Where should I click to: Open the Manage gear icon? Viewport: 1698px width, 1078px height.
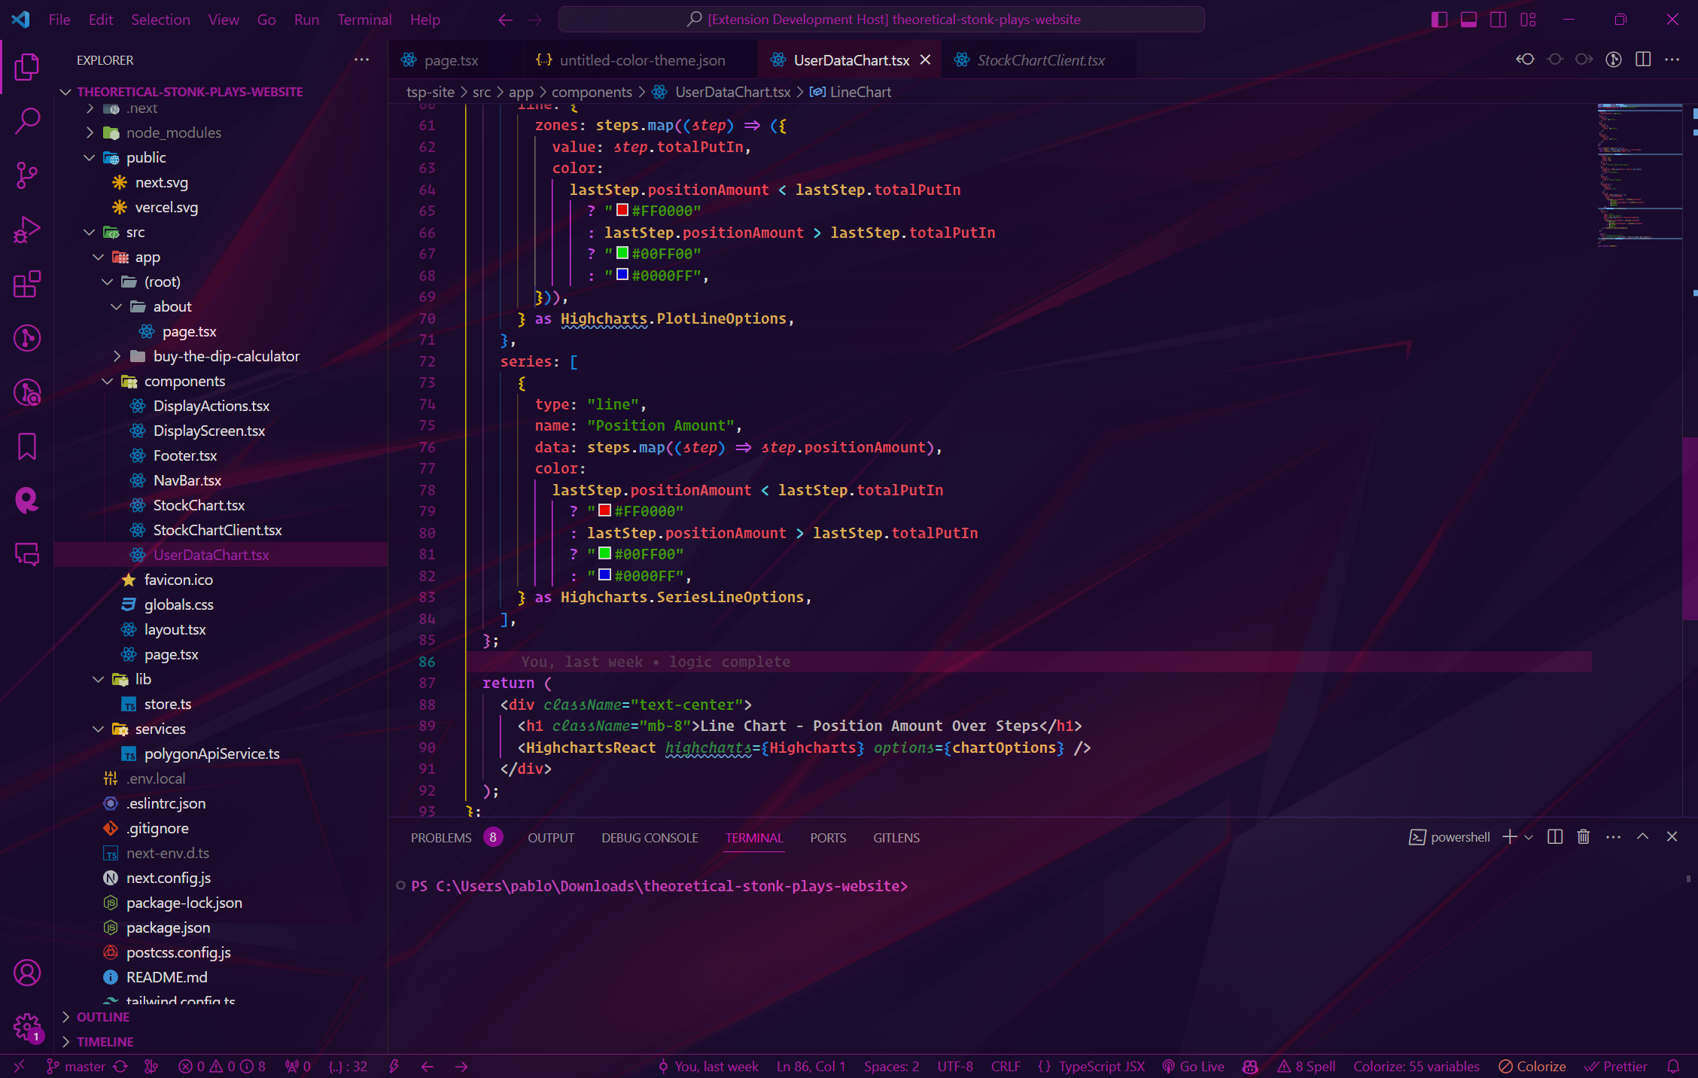click(x=27, y=1027)
